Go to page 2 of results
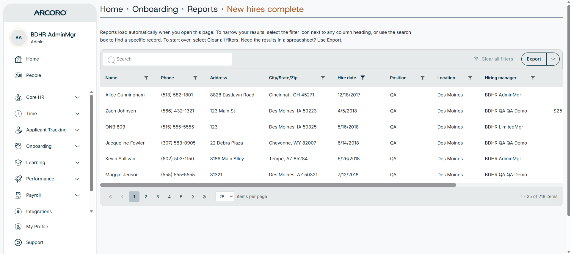 (146, 197)
